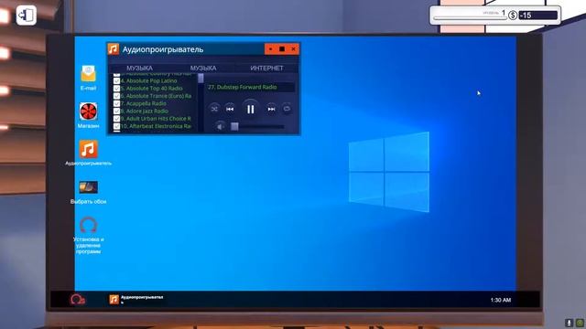586x329 pixels.
Task: Select the '5. Absolute Top 40 Radio' entry
Action: click(151, 89)
